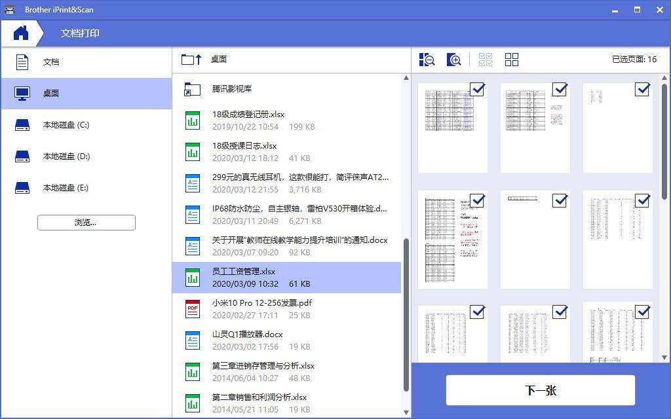Uncheck the last visible page thumbnail
671x419 pixels.
(x=641, y=312)
